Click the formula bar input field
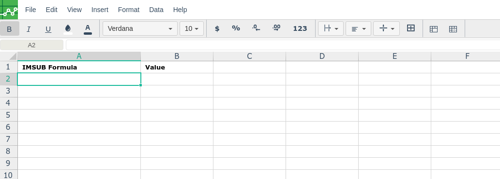The height and width of the screenshot is (179, 500). [283, 45]
